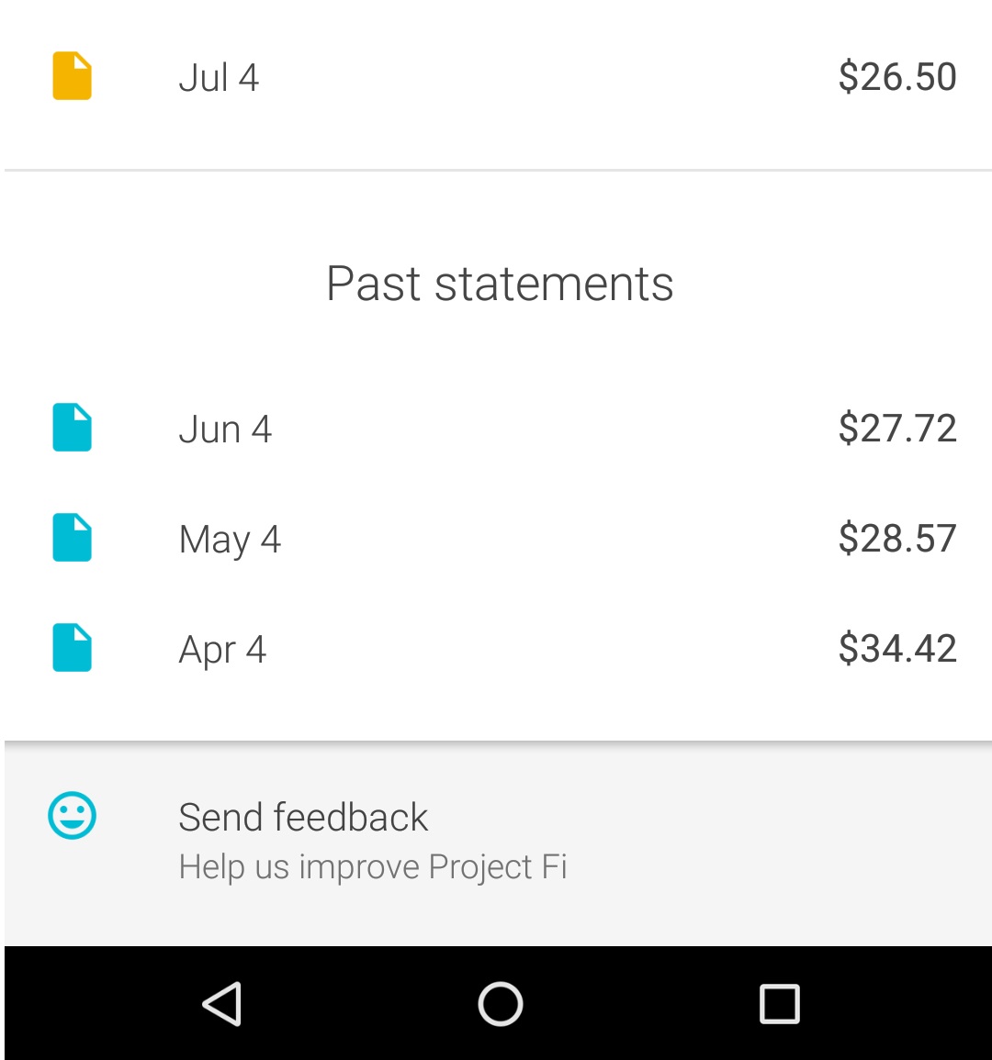Screen dimensions: 992x1060
Task: Tap the blue May 4 statement icon
Action: [x=72, y=538]
